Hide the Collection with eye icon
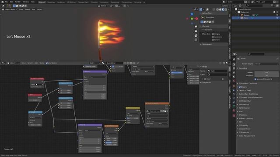This screenshot has height=157, width=280. 277,12
